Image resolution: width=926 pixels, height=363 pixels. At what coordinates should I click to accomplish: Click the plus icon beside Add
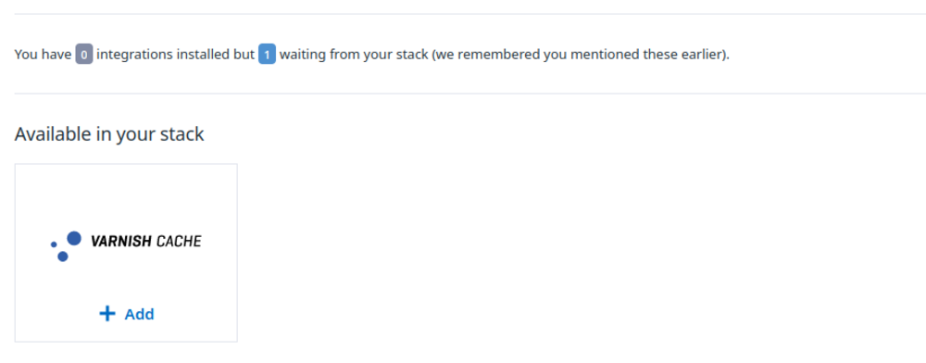coord(106,313)
